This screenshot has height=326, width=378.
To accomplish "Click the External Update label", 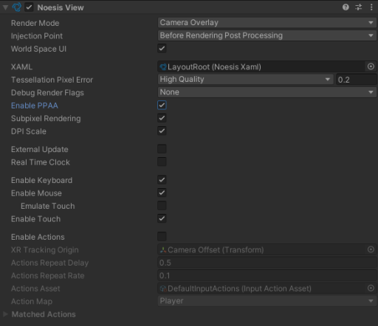I will coord(40,149).
